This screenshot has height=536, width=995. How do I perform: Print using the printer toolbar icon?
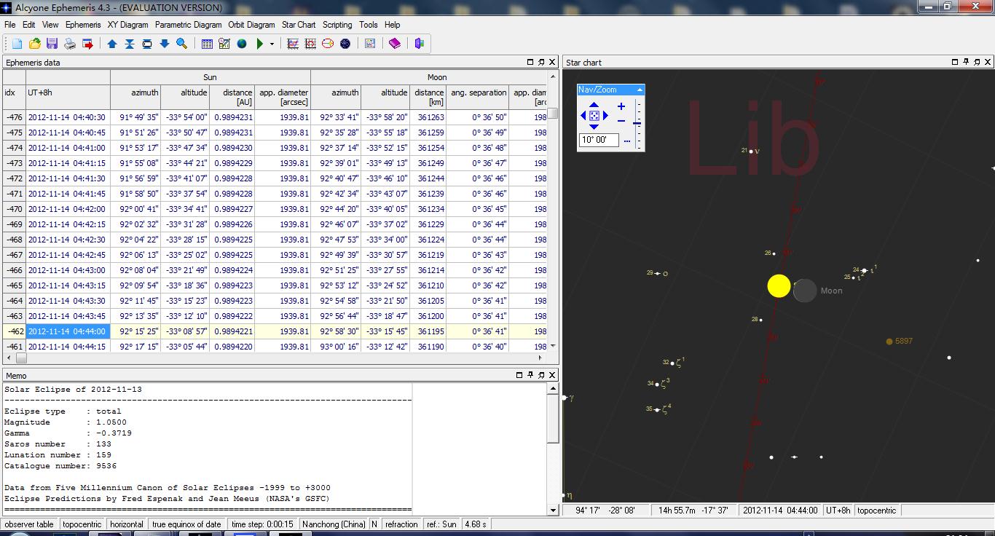[70, 44]
